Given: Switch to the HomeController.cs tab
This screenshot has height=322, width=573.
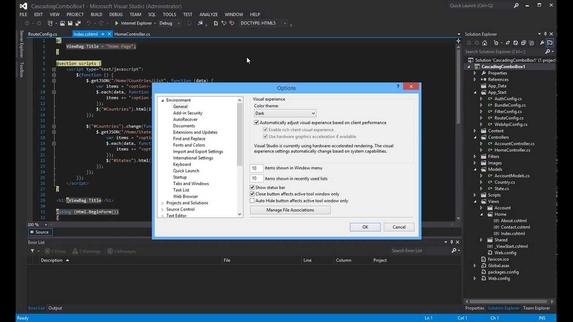Looking at the screenshot, I should pyautogui.click(x=132, y=34).
